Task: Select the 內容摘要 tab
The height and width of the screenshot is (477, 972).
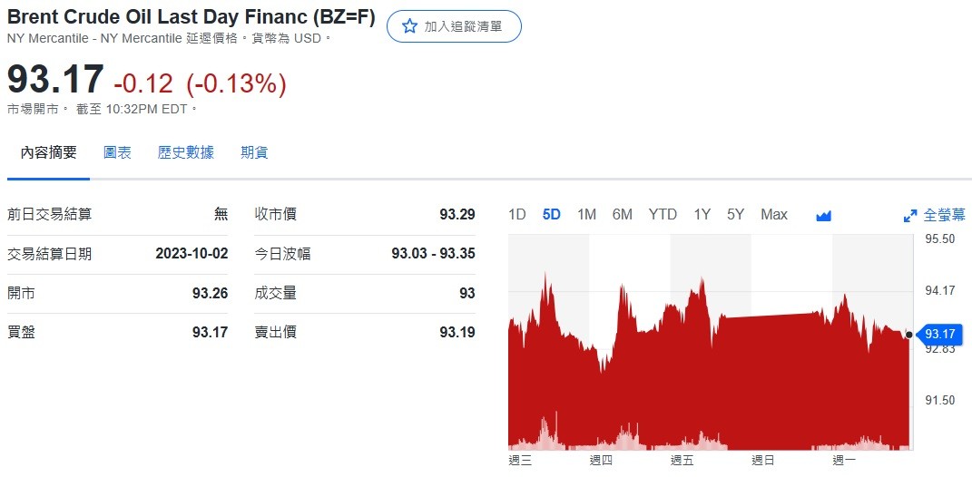Action: click(48, 152)
